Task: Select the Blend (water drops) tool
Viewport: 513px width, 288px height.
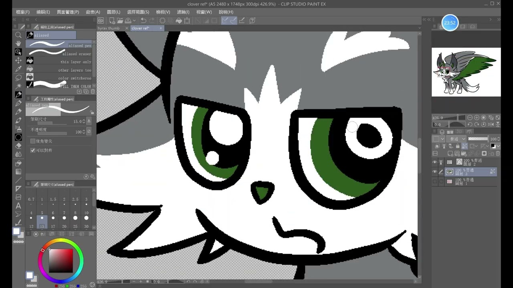Action: (18, 154)
